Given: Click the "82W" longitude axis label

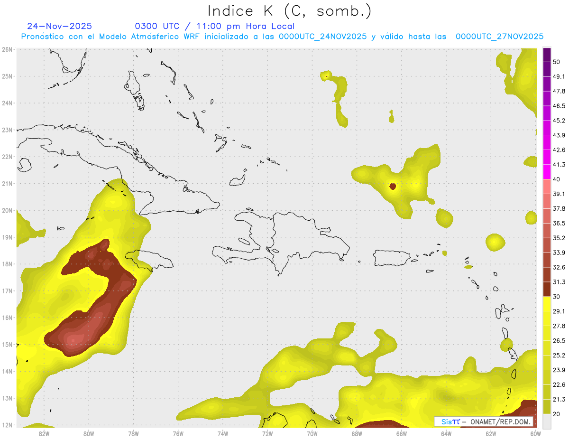Looking at the screenshot, I should click(x=44, y=433).
